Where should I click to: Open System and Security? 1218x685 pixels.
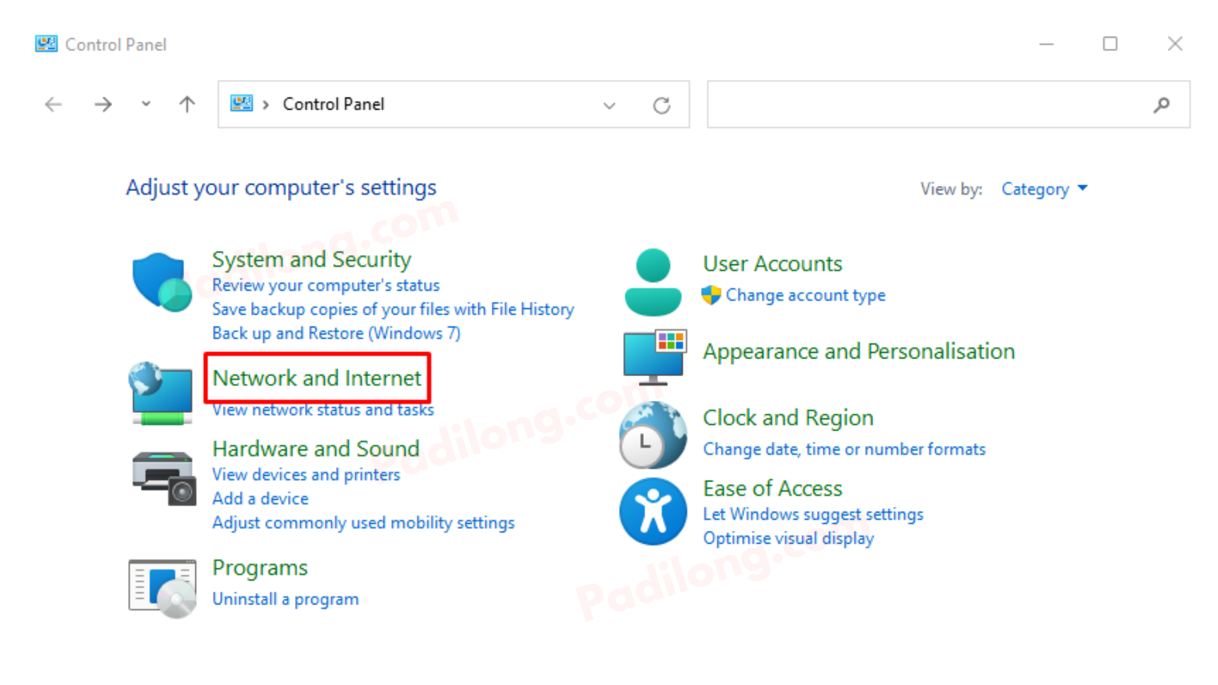[x=311, y=259]
